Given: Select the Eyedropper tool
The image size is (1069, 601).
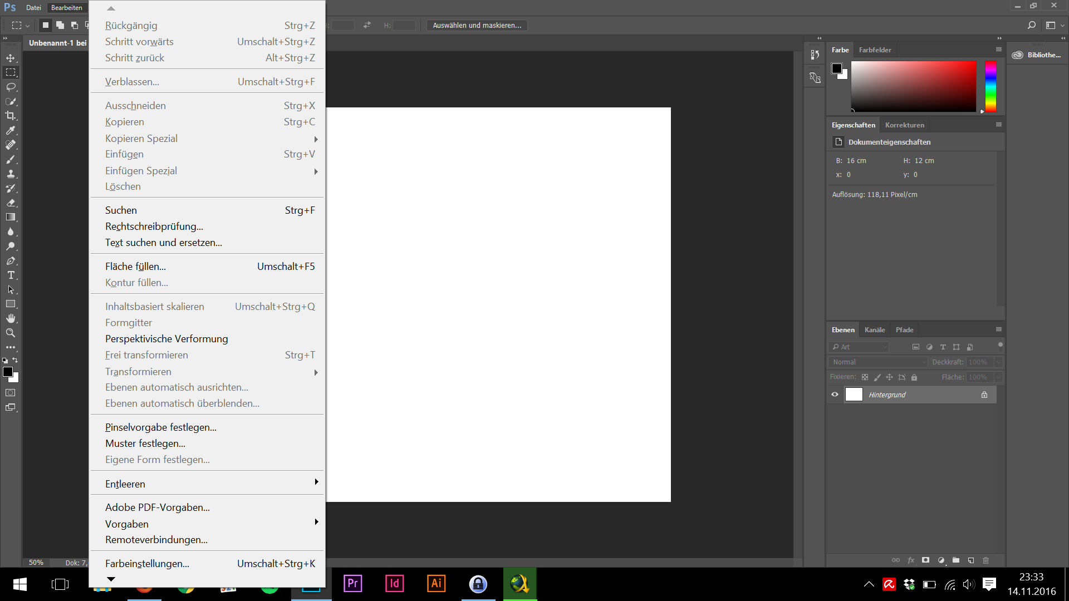Looking at the screenshot, I should coord(11,130).
